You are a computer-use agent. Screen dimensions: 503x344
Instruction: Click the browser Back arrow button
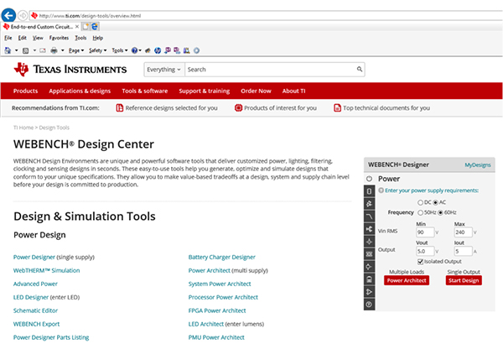[x=9, y=15]
